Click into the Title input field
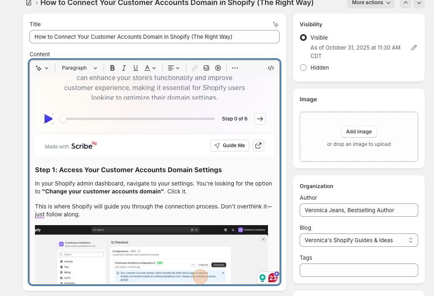 154,37
